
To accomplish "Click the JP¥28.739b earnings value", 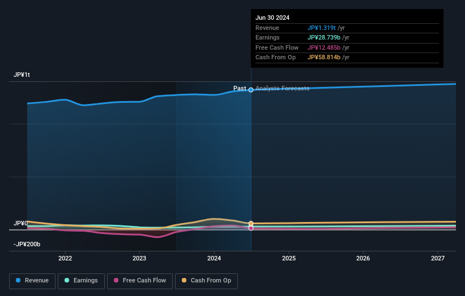I will 324,37.
